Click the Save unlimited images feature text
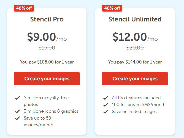184x138 pixels. (x=134, y=112)
